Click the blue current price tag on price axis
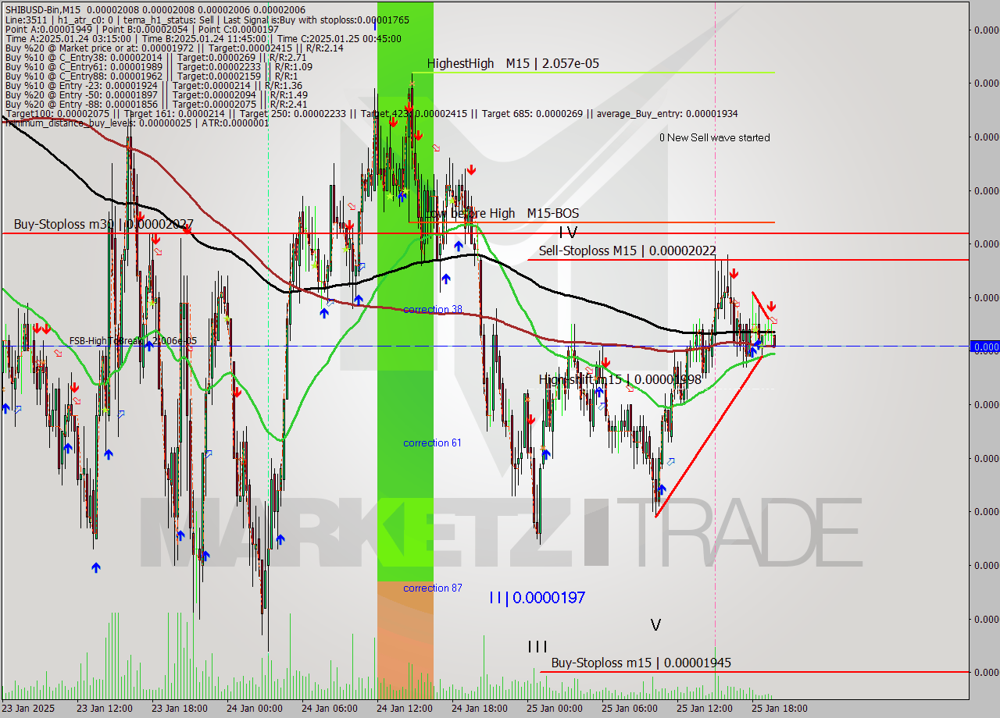The height and width of the screenshot is (718, 1000). tap(984, 347)
